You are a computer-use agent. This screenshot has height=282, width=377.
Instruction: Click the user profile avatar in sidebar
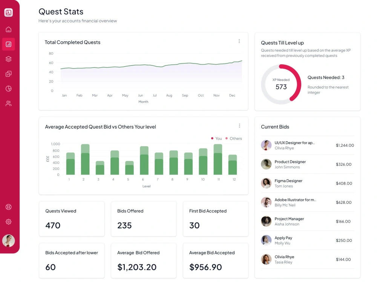click(8, 241)
